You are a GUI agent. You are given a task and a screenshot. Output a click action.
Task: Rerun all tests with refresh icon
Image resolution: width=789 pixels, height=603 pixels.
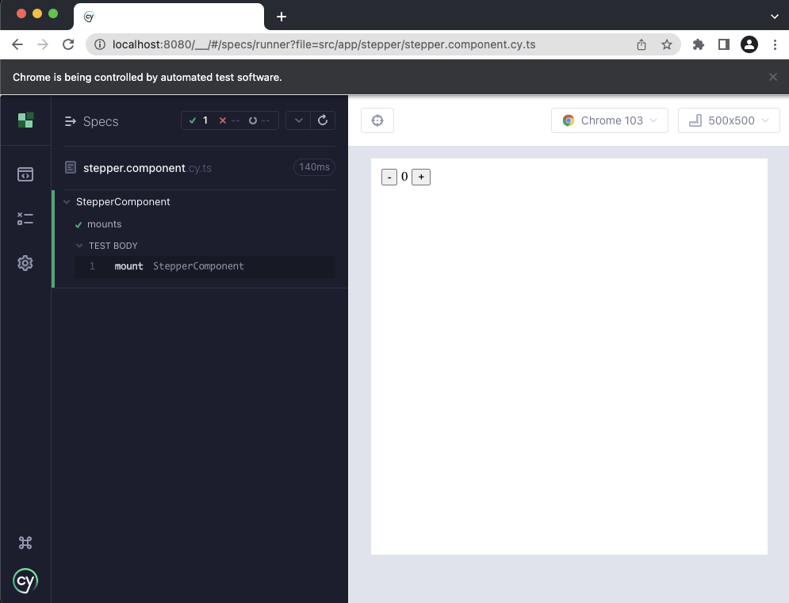pos(322,120)
